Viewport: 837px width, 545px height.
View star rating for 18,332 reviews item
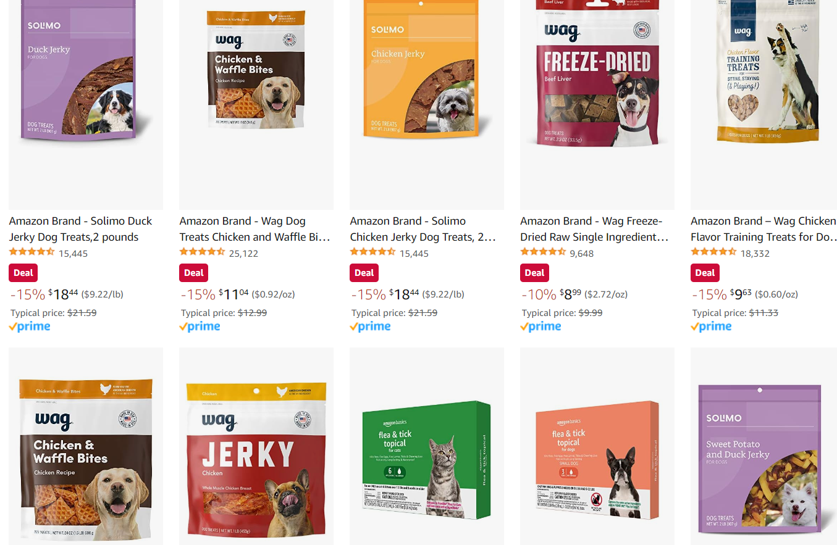tap(713, 252)
